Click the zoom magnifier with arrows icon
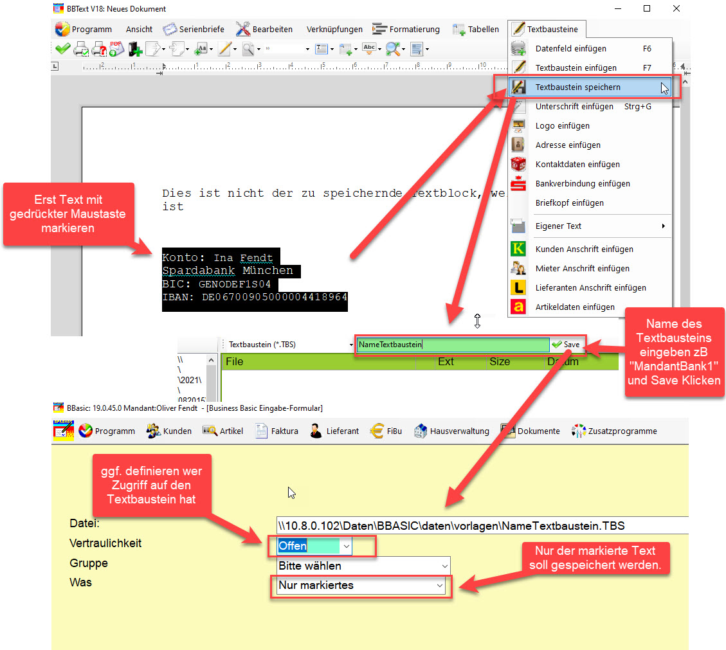Screen dimensions: 726x650 click(393, 49)
